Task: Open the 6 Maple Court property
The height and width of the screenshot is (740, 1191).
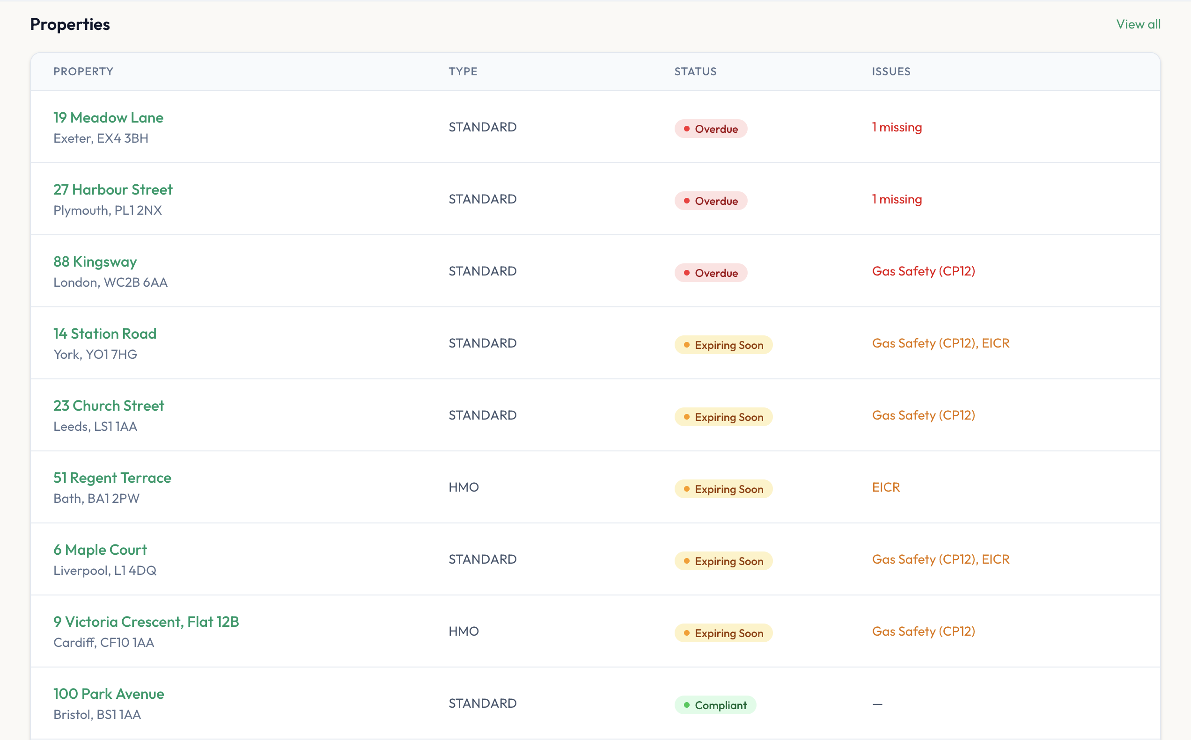Action: click(x=100, y=550)
